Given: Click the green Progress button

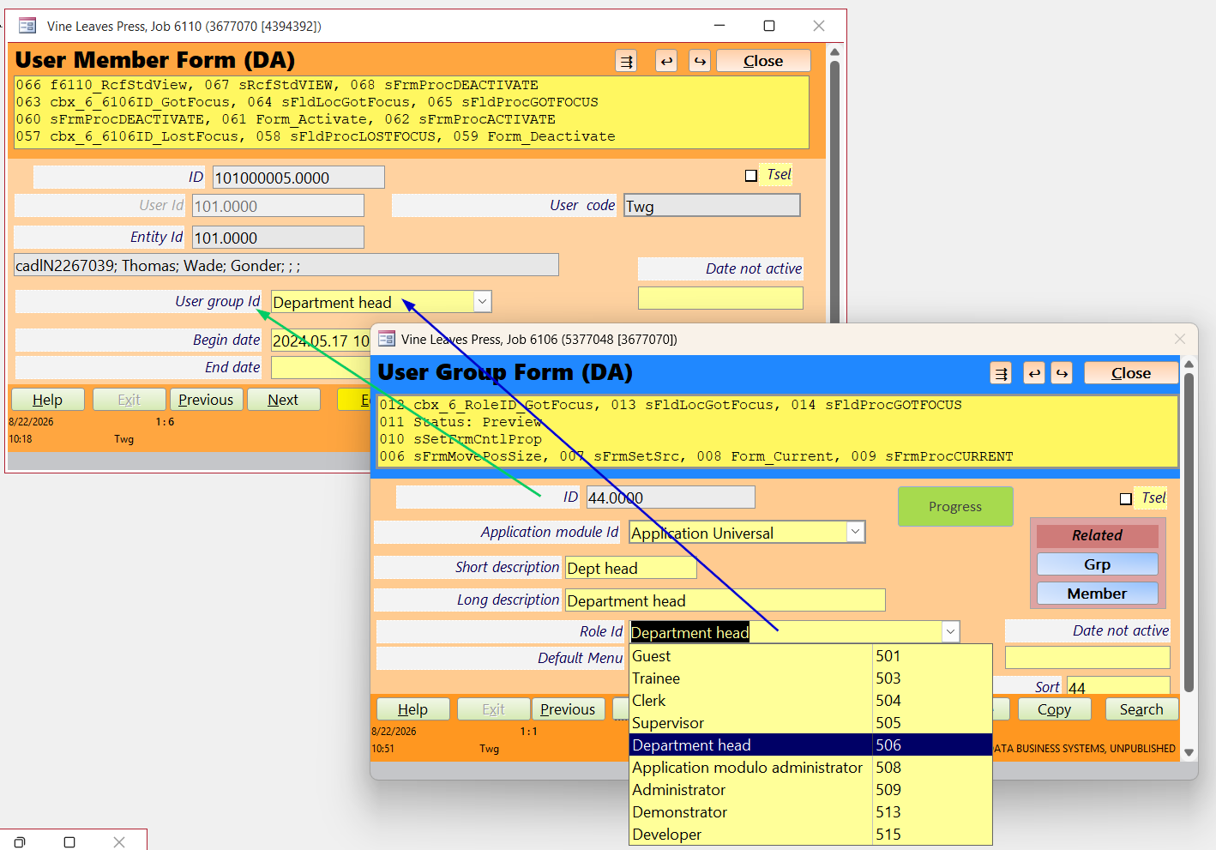Looking at the screenshot, I should tap(955, 507).
